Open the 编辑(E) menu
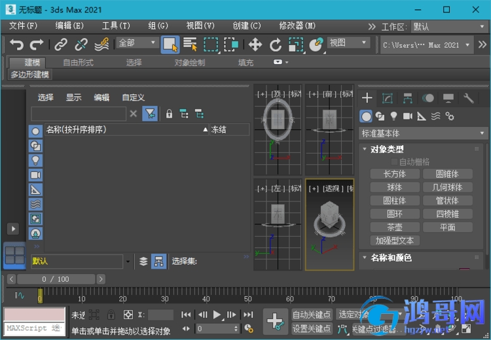491x340 pixels. (69, 25)
